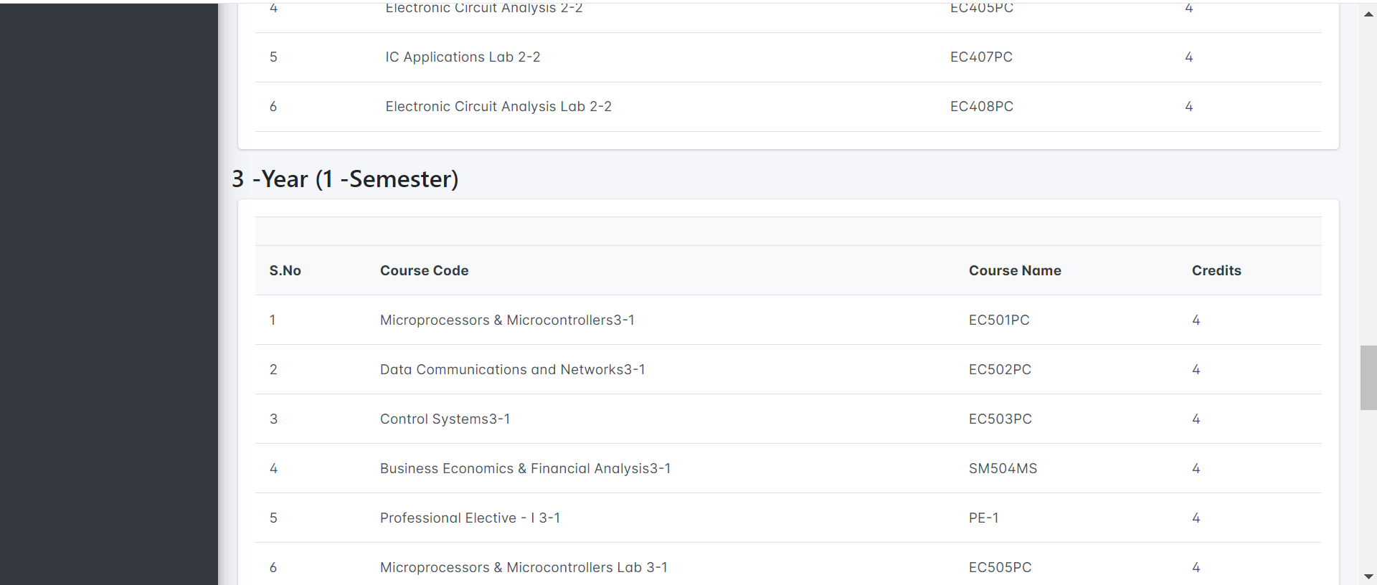Click the PE-1 code cell

[x=983, y=518]
